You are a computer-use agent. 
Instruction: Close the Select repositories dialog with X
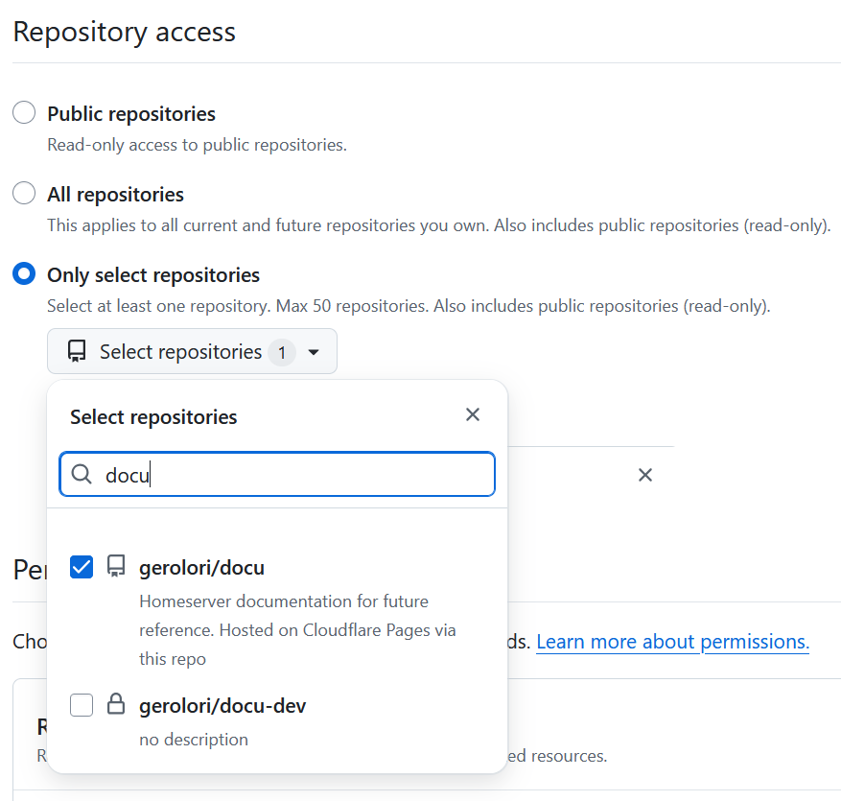click(472, 413)
